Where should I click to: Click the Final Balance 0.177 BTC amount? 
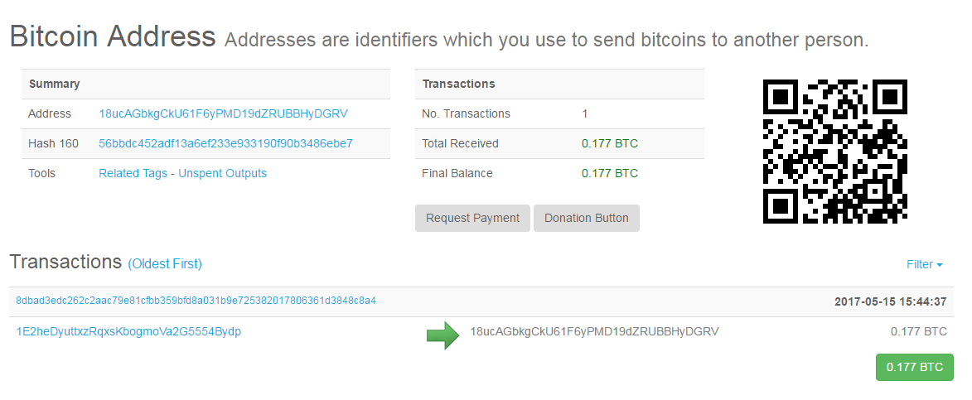click(x=609, y=173)
